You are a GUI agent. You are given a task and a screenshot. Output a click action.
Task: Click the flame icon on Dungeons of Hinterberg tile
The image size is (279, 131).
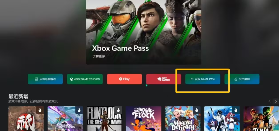coord(79,110)
